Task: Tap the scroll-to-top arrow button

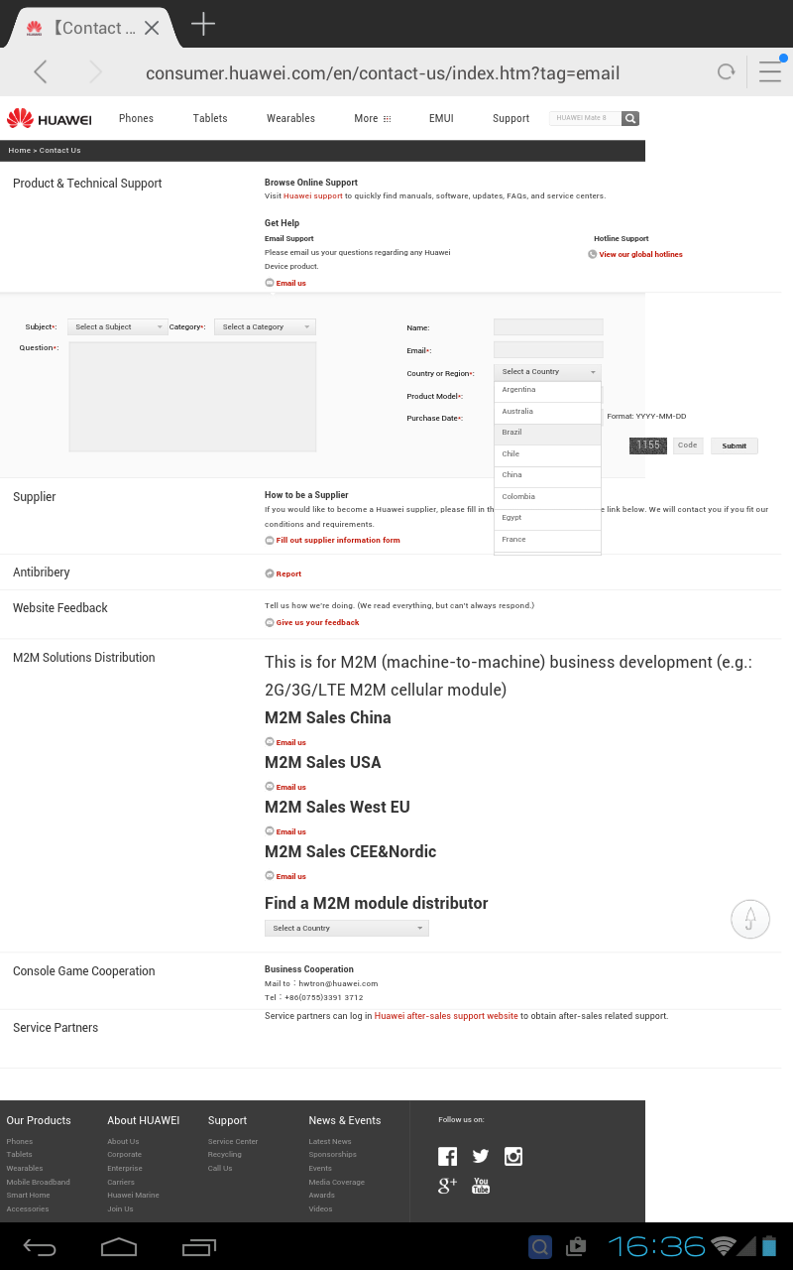Action: coord(750,919)
